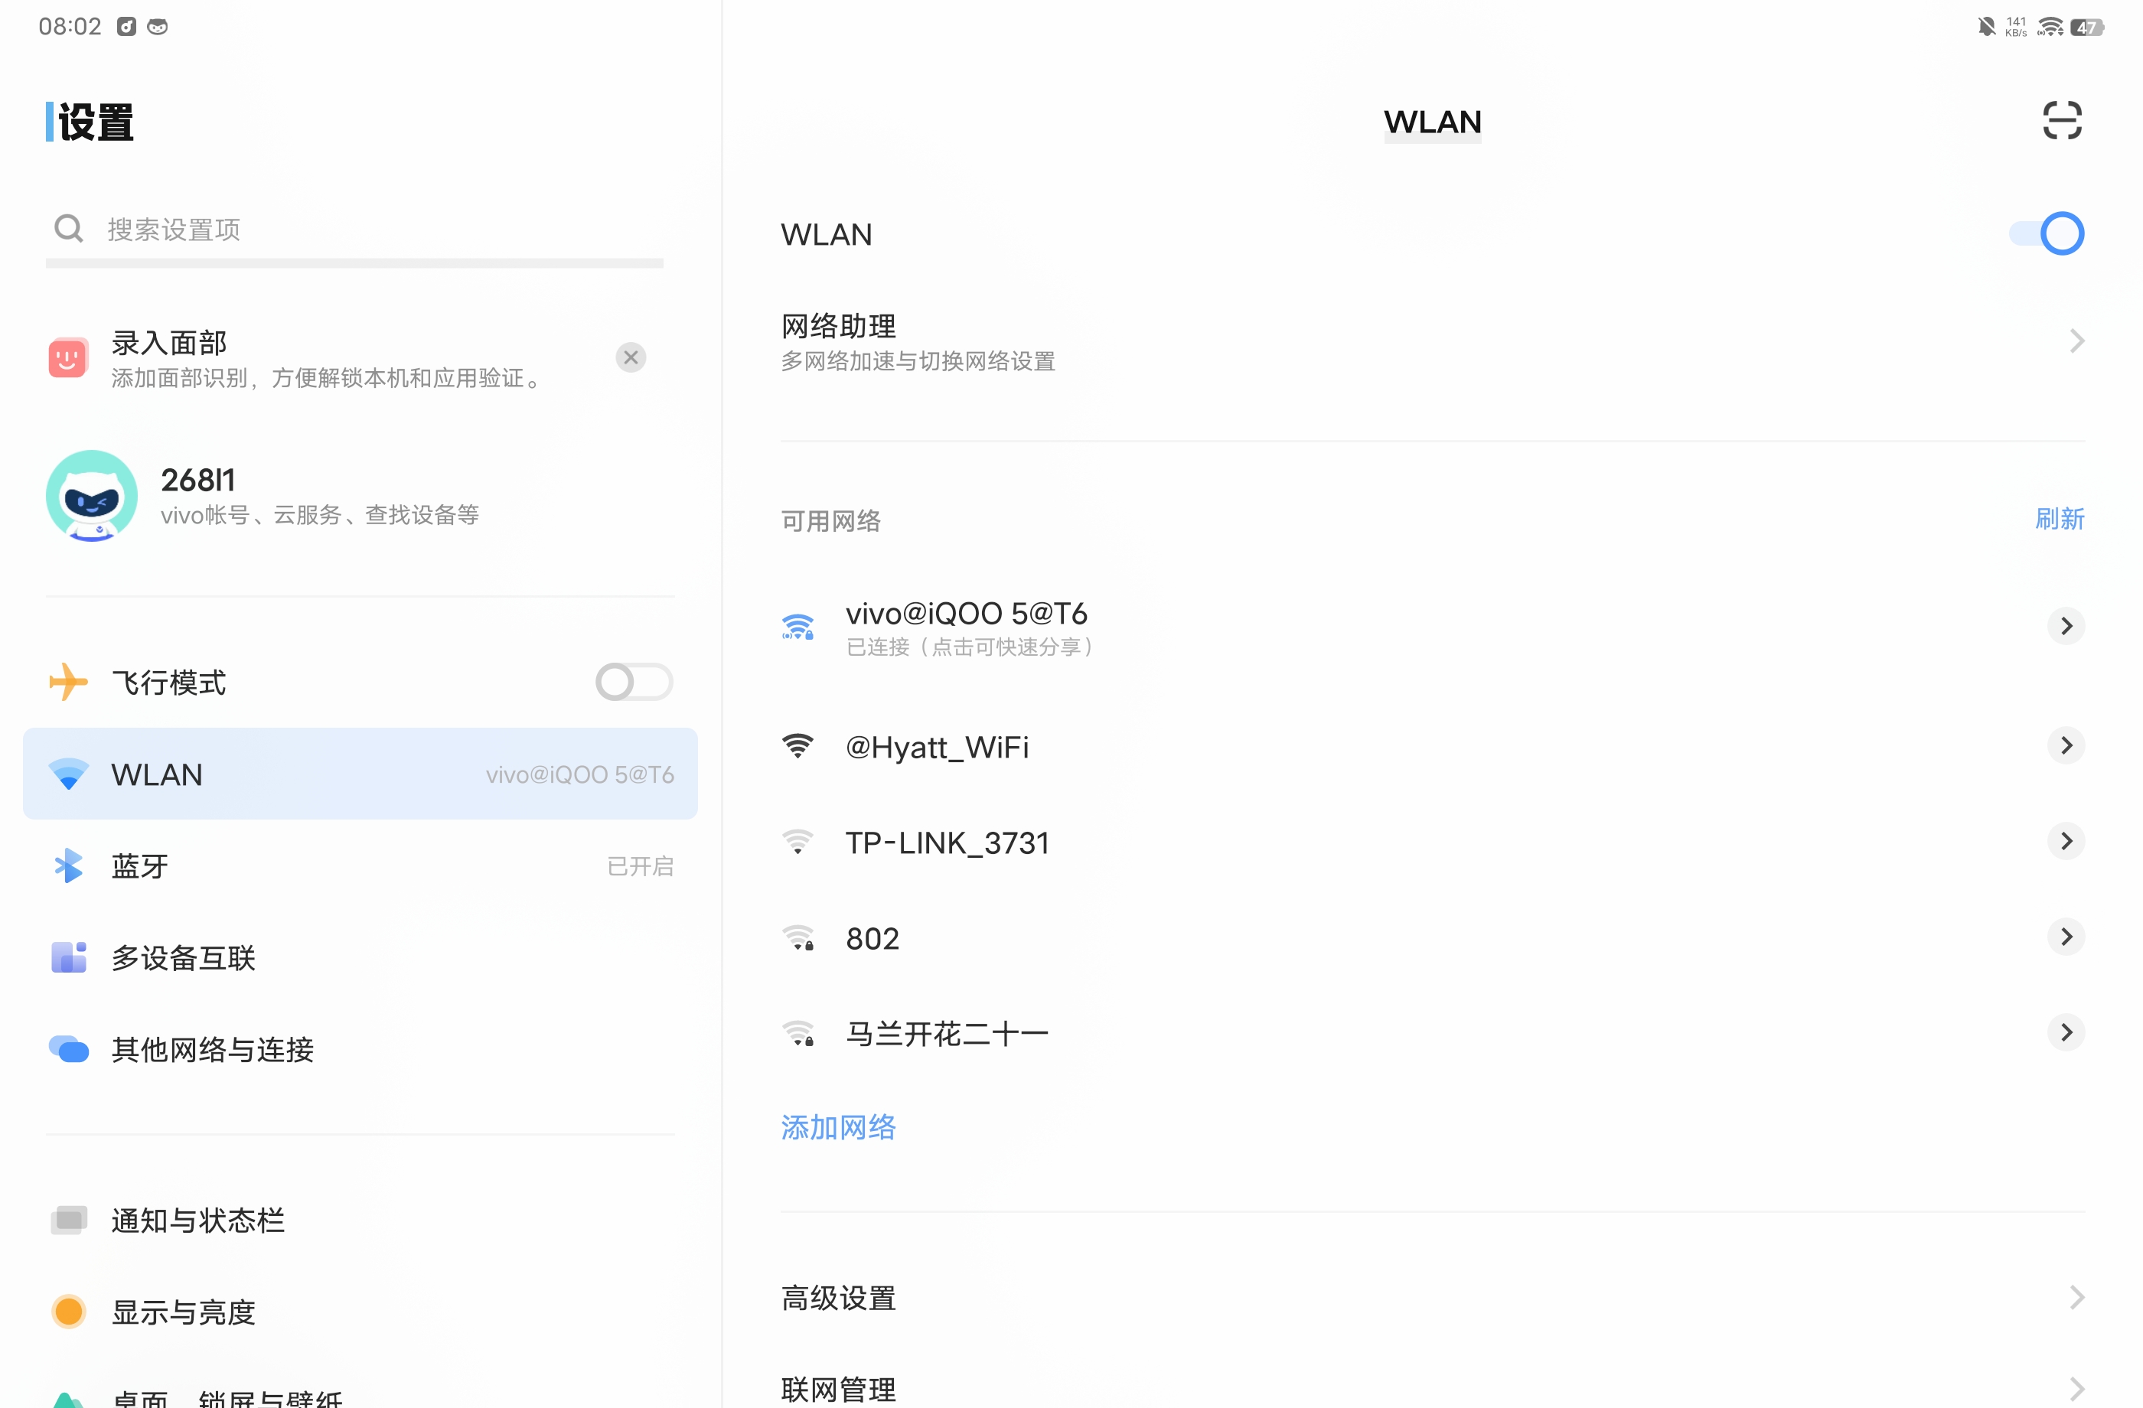Tap the orange display brightness icon
Viewport: 2143px width, 1408px height.
[68, 1312]
